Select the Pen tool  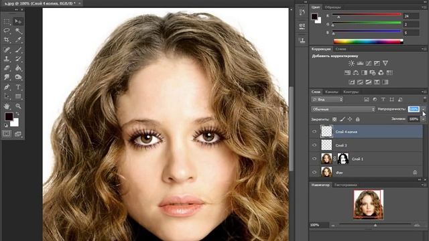click(x=7, y=87)
